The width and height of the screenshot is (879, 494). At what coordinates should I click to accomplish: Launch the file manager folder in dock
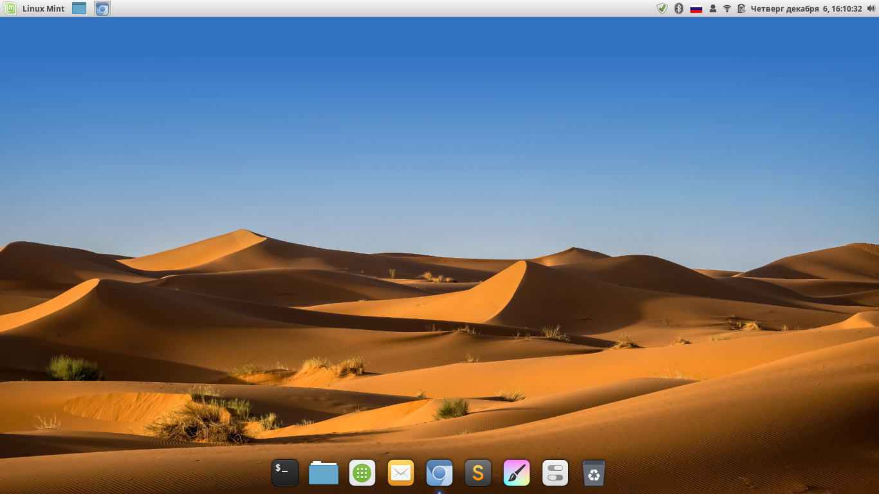(x=324, y=473)
